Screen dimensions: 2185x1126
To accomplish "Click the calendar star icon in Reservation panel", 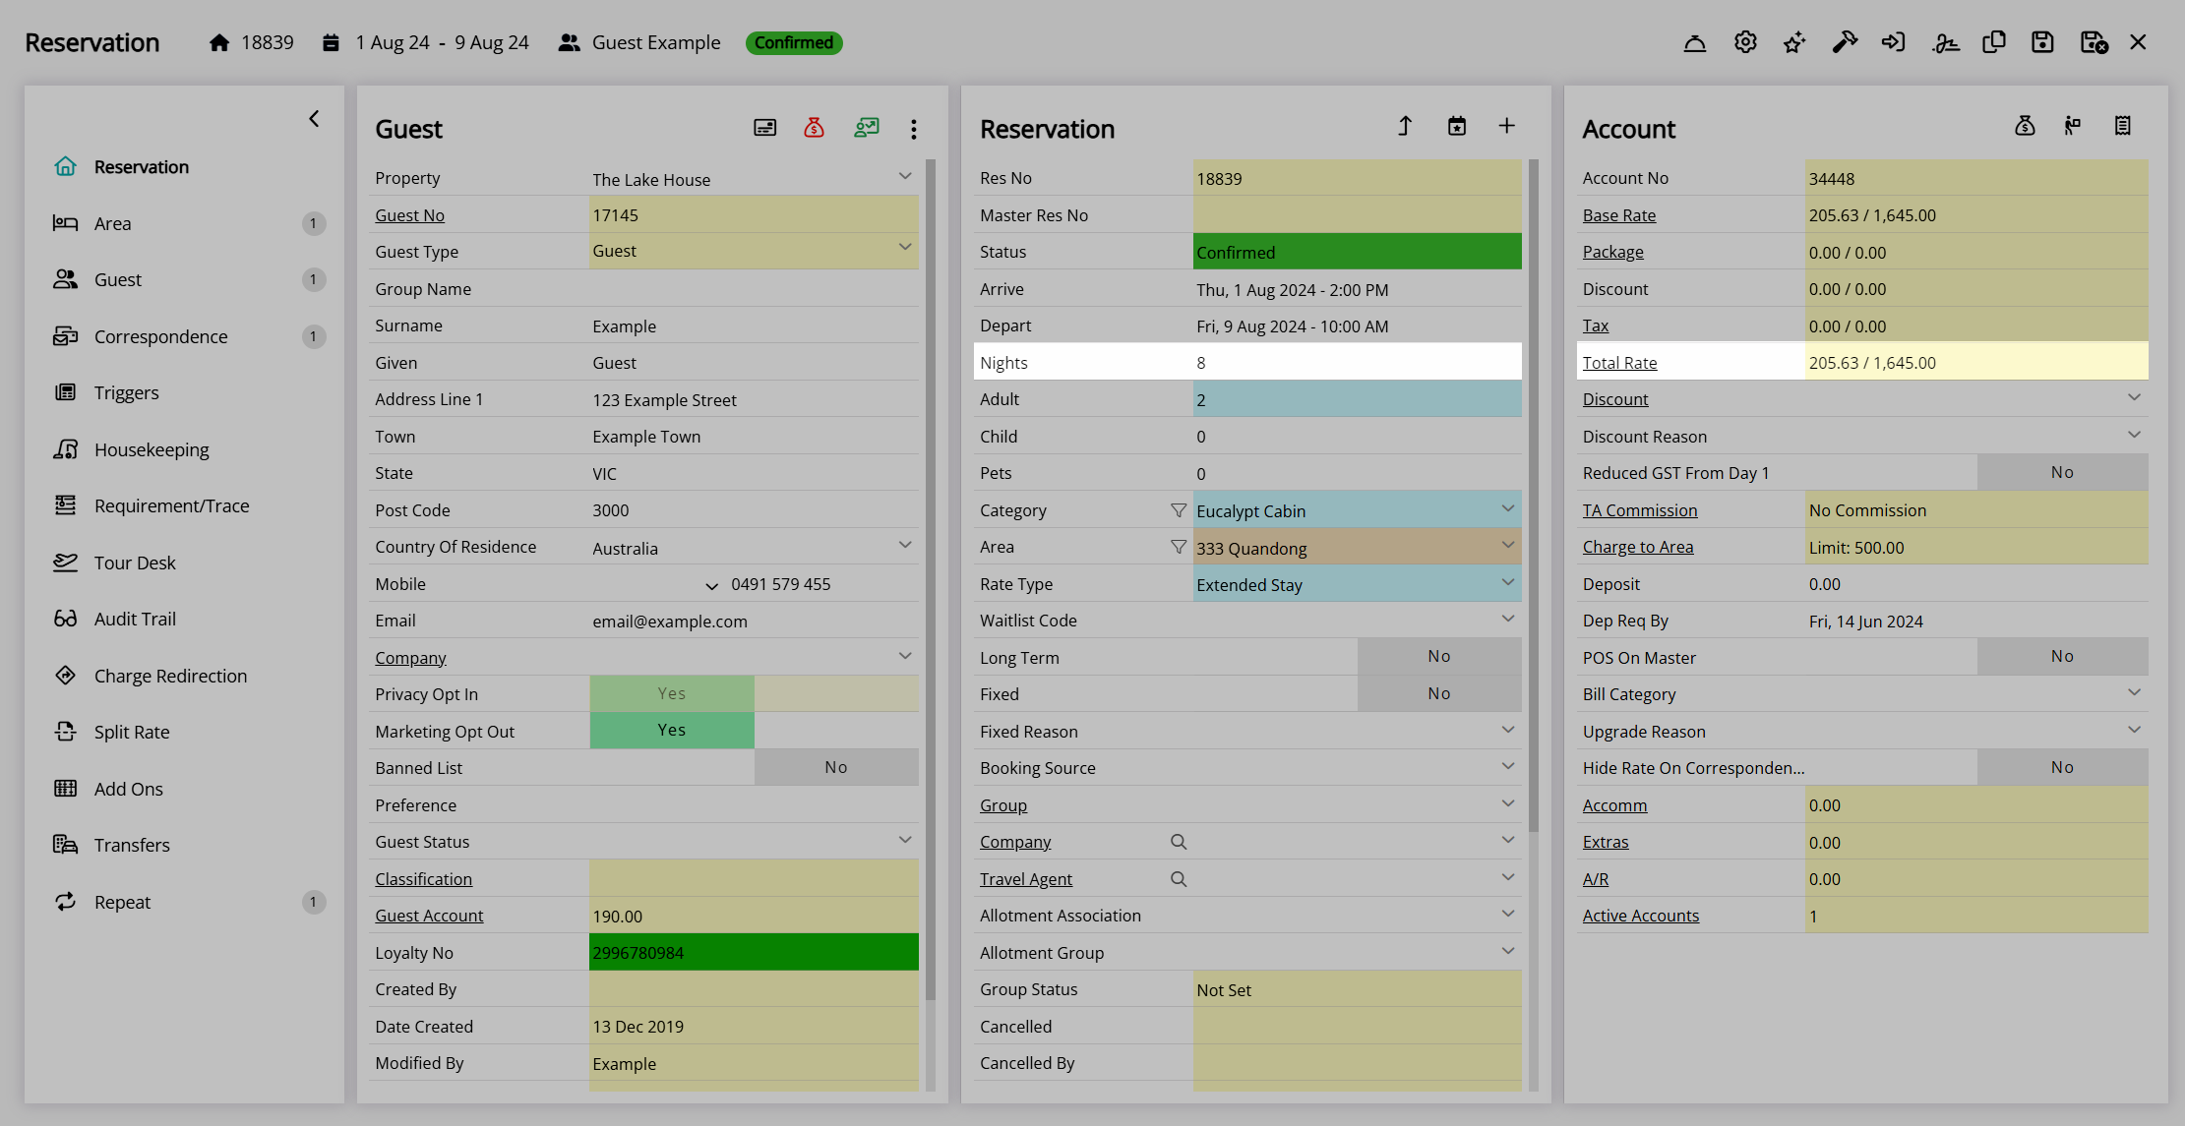I will 1457,126.
